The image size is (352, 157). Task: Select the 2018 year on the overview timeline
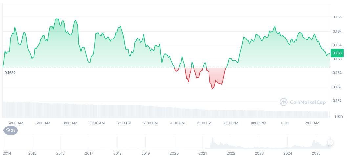tap(117, 153)
